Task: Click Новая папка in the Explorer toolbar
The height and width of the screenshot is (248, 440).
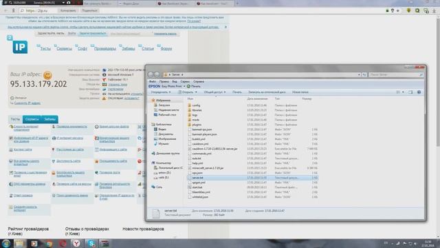Action: [300, 92]
